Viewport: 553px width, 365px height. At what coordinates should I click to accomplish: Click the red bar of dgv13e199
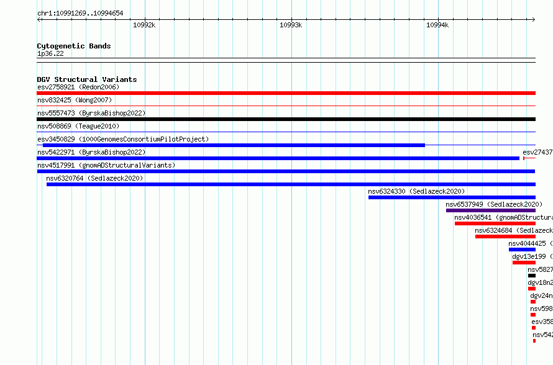point(524,263)
